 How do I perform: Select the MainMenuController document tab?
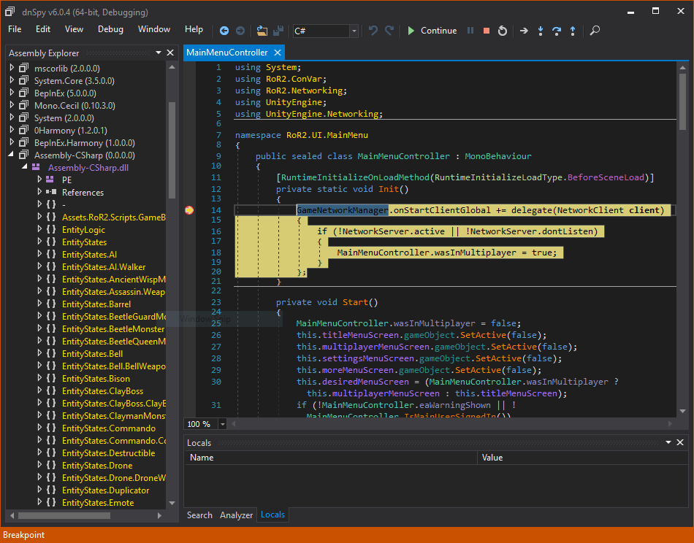tap(227, 53)
